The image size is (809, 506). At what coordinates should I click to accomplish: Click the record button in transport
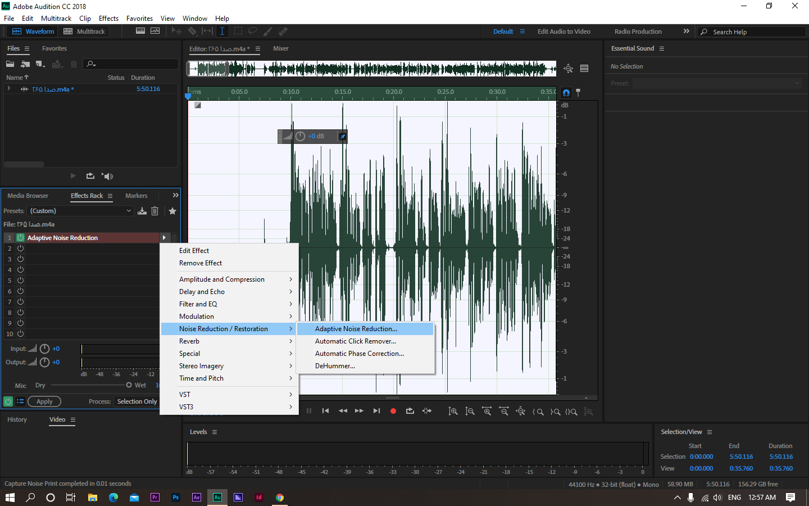pyautogui.click(x=393, y=411)
